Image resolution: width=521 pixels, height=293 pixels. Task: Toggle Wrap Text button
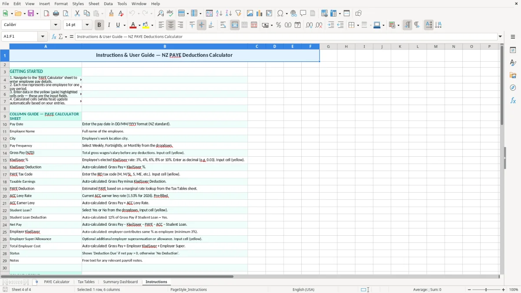pos(223,25)
